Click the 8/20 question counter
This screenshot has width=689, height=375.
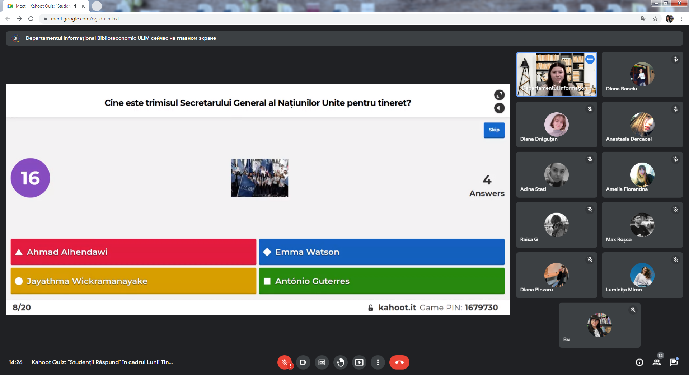[x=22, y=308]
